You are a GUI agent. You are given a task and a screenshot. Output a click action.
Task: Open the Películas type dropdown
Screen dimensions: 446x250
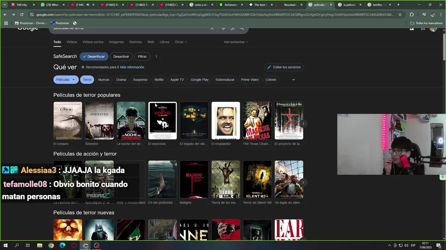coord(66,80)
